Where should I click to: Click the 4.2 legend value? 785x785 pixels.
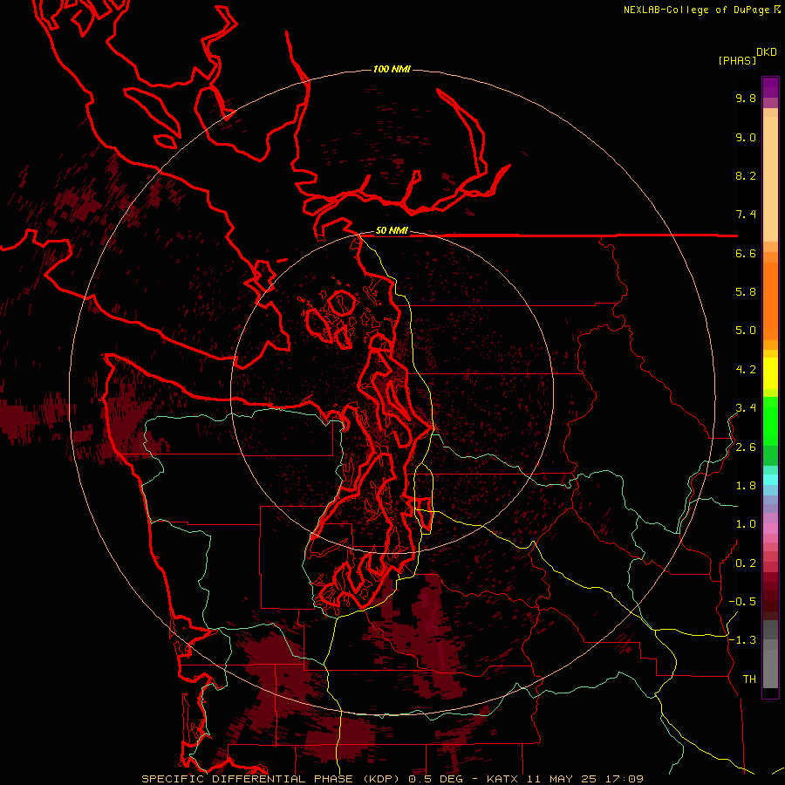tap(746, 370)
